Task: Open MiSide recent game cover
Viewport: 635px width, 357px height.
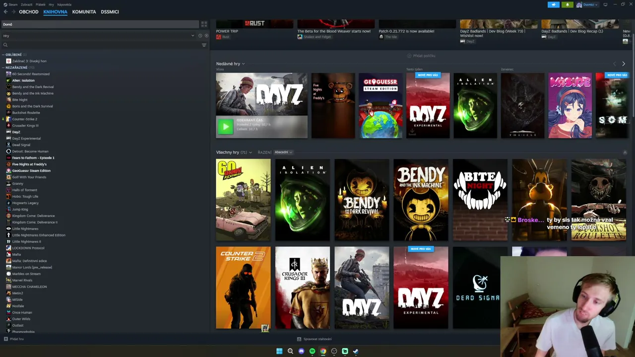Action: pyautogui.click(x=570, y=106)
